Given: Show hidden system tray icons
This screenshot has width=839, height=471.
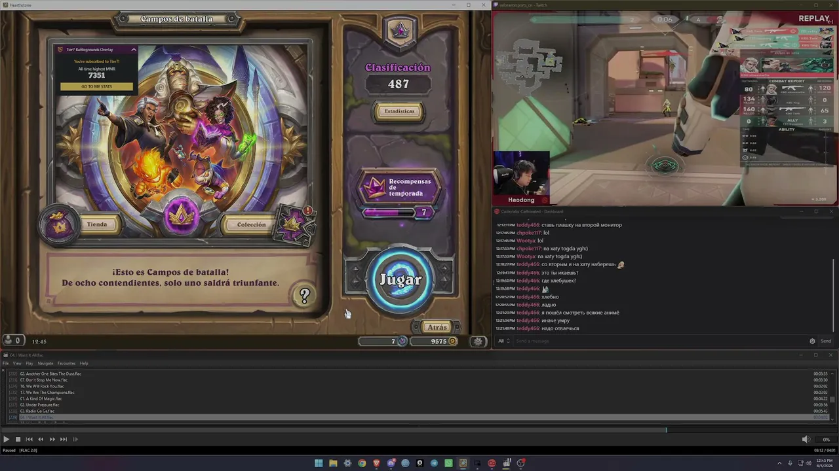Looking at the screenshot, I should (779, 463).
